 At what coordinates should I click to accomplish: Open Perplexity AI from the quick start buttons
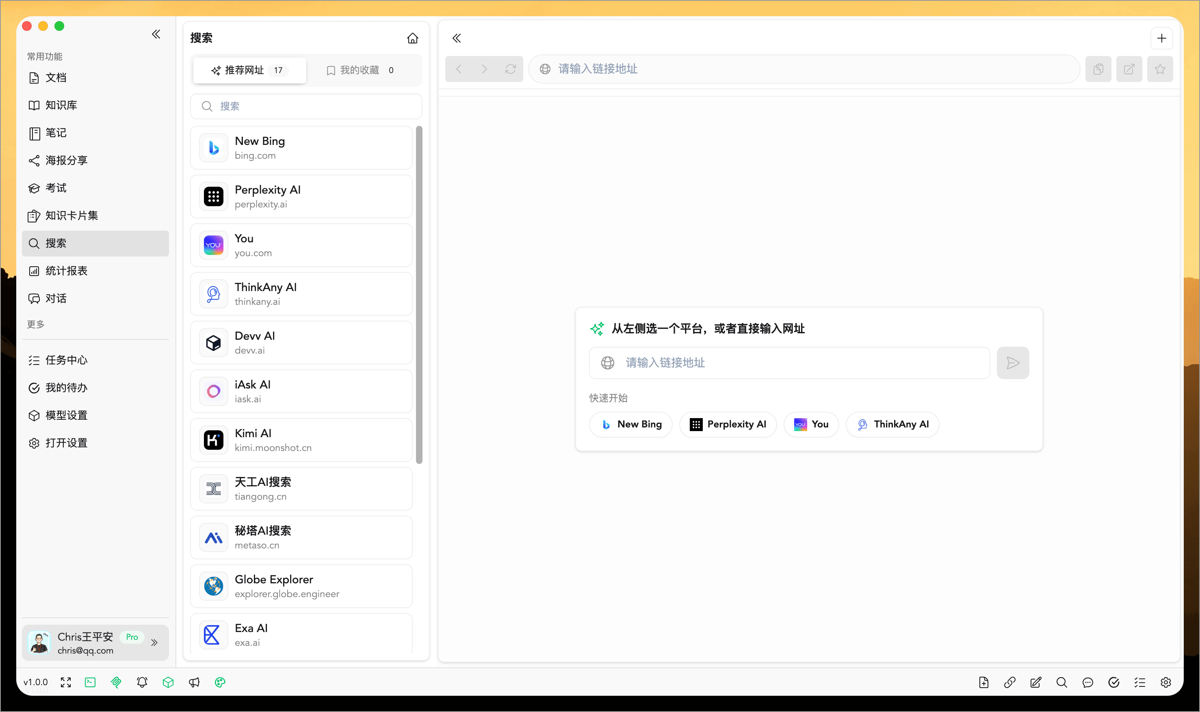(x=727, y=424)
